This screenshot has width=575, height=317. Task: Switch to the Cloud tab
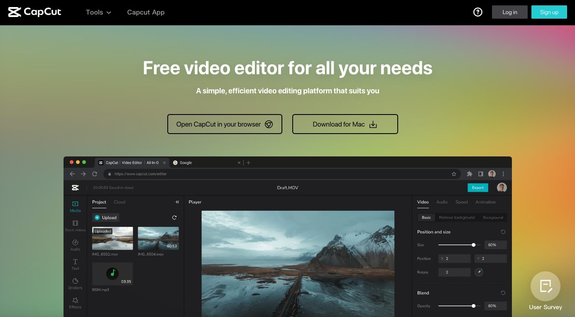point(120,202)
